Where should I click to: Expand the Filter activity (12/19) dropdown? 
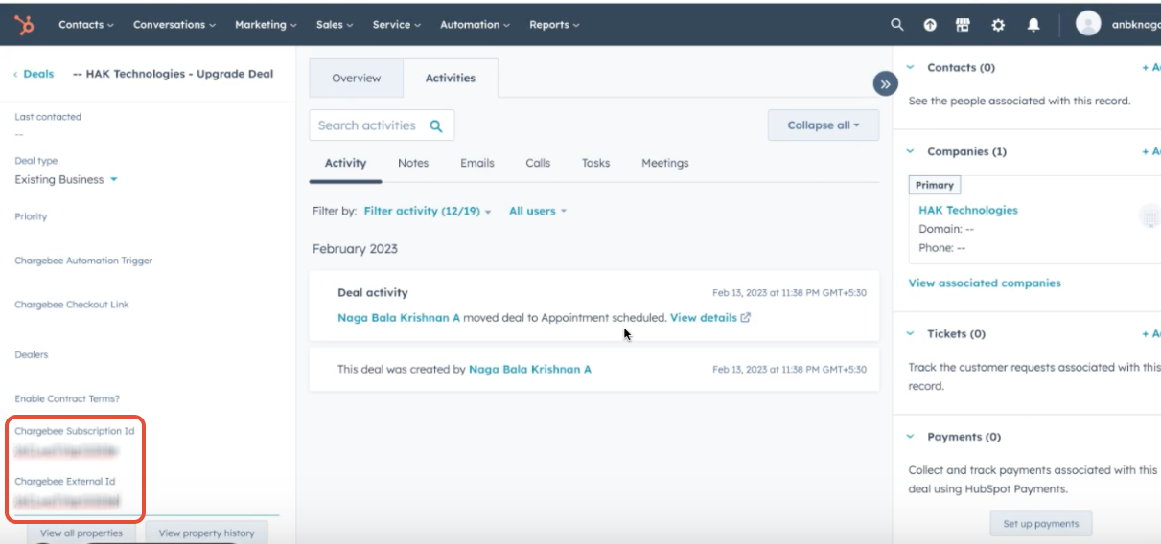pyautogui.click(x=428, y=211)
